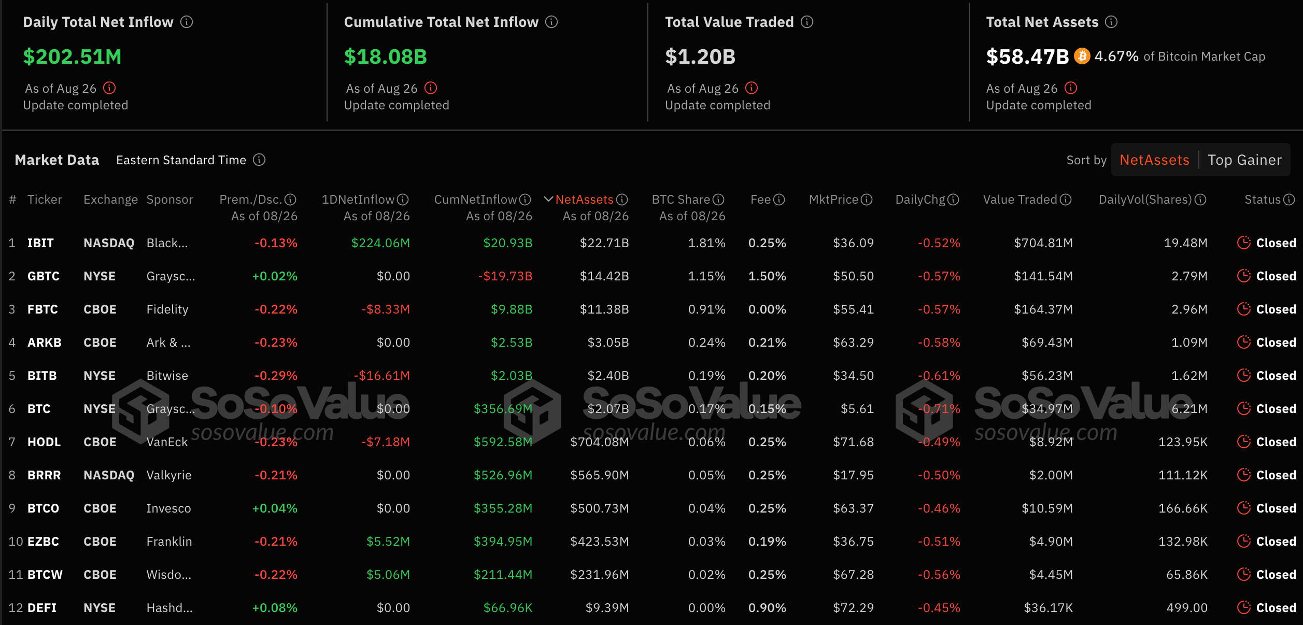Click info icon beside Total Value Traded
This screenshot has width=1303, height=625.
[807, 22]
